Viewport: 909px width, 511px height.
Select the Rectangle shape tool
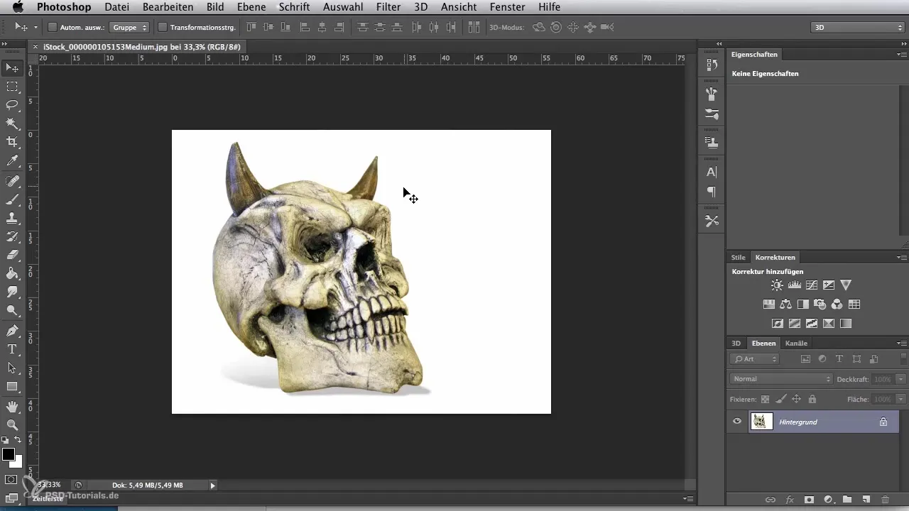click(x=12, y=387)
